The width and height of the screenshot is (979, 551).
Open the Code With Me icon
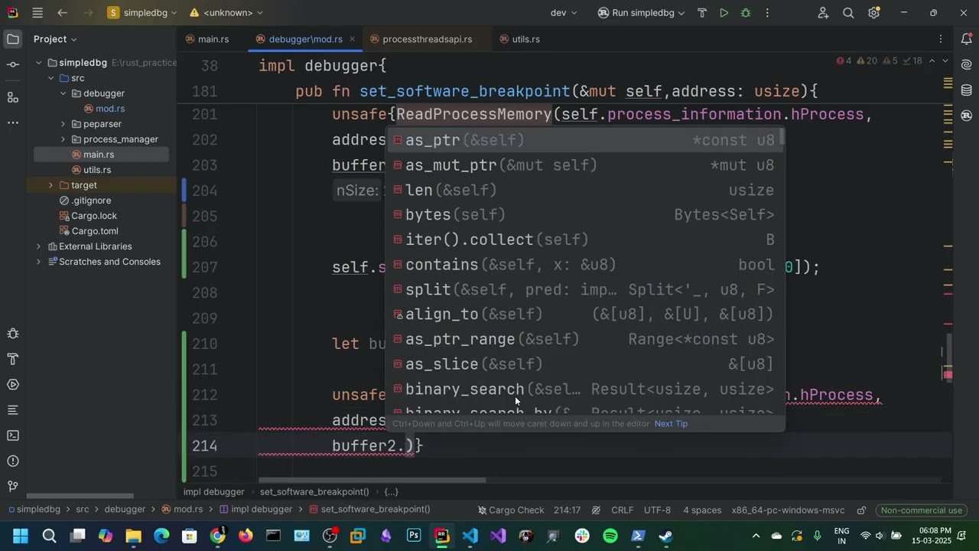click(823, 13)
